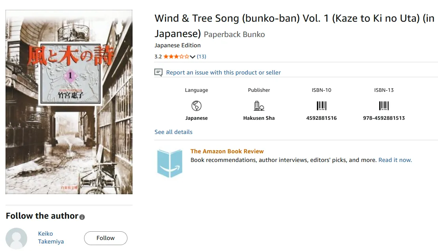Screen dimensions: 438x251
Task: Open the Amazon Book Review book icon
Action: click(170, 163)
